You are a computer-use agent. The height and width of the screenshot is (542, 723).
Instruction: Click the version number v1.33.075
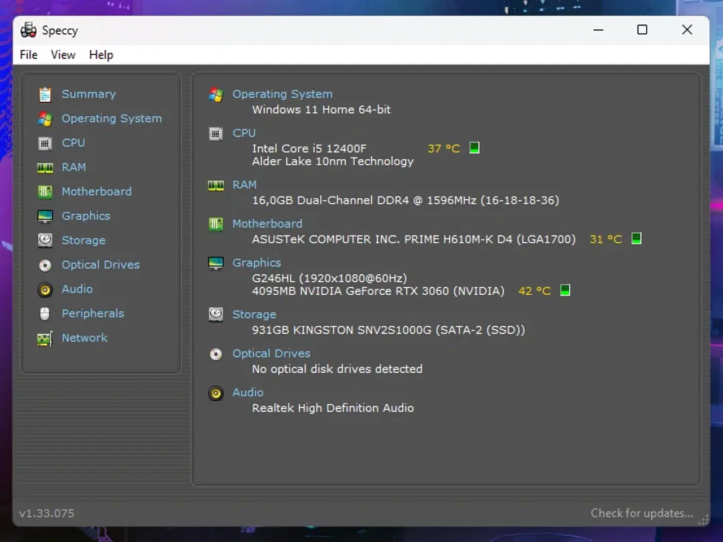point(46,513)
